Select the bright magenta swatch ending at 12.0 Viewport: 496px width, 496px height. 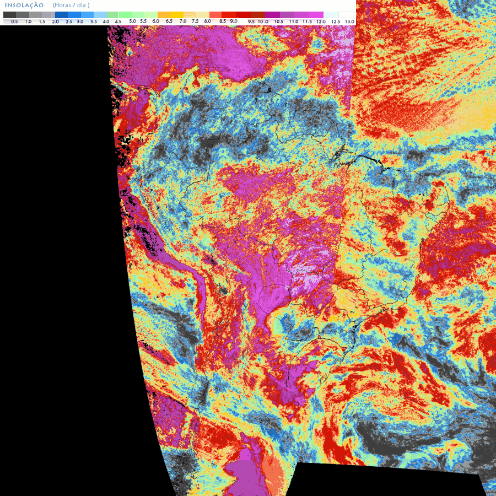tap(316, 15)
